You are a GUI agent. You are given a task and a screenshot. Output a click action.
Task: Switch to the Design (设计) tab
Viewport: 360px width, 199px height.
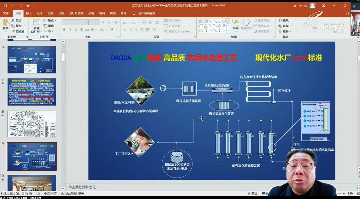pos(40,13)
